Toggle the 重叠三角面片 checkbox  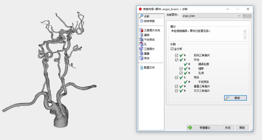point(176,86)
